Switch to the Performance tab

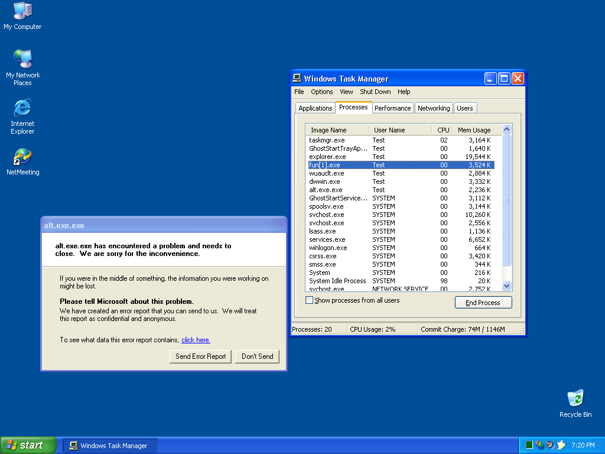tap(392, 108)
